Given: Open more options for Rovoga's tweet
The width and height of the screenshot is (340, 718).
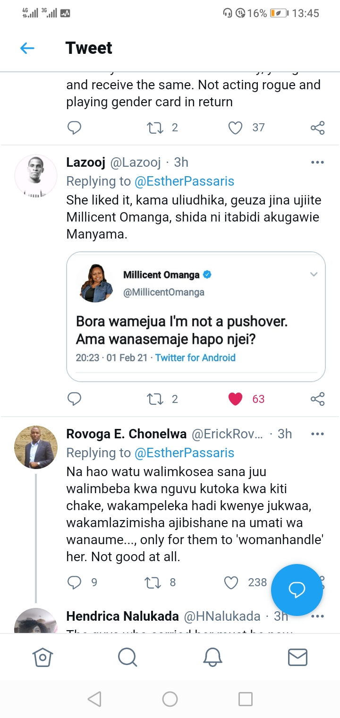Looking at the screenshot, I should 317,434.
